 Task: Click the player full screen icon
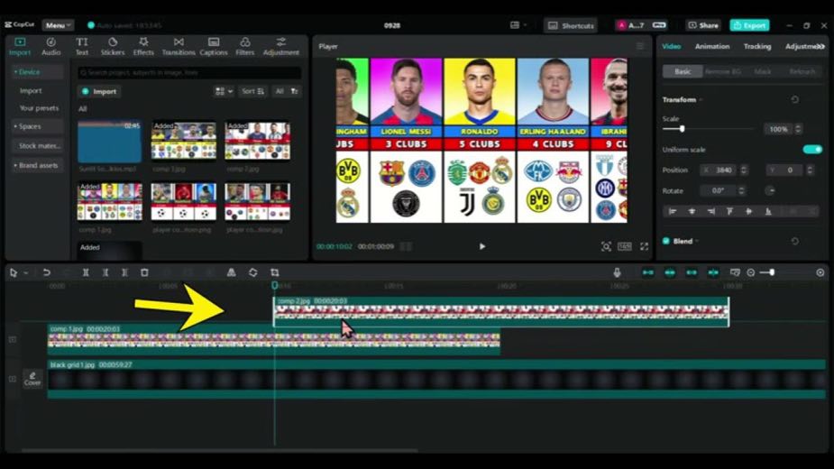(x=644, y=246)
